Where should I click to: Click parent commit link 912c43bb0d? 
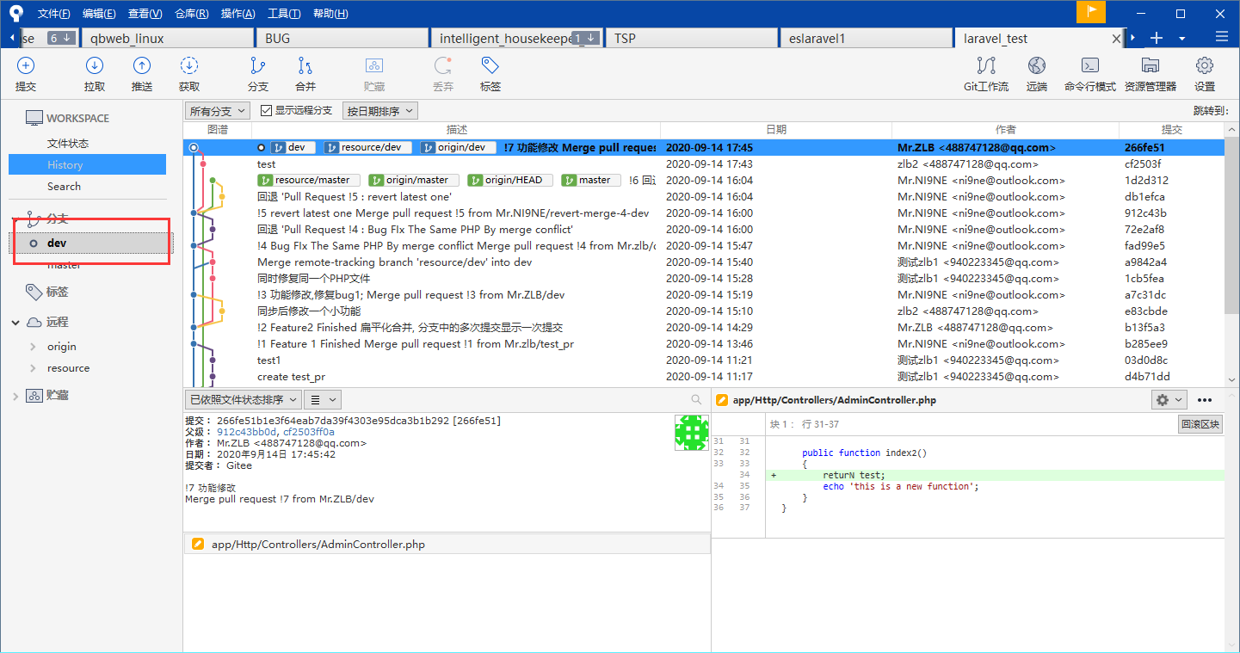(x=247, y=432)
